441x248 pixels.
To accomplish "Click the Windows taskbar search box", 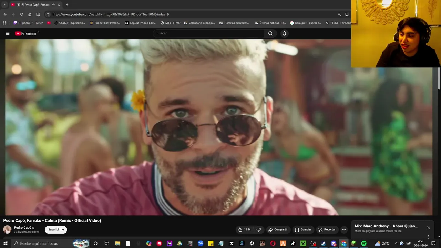I will pyautogui.click(x=51, y=244).
